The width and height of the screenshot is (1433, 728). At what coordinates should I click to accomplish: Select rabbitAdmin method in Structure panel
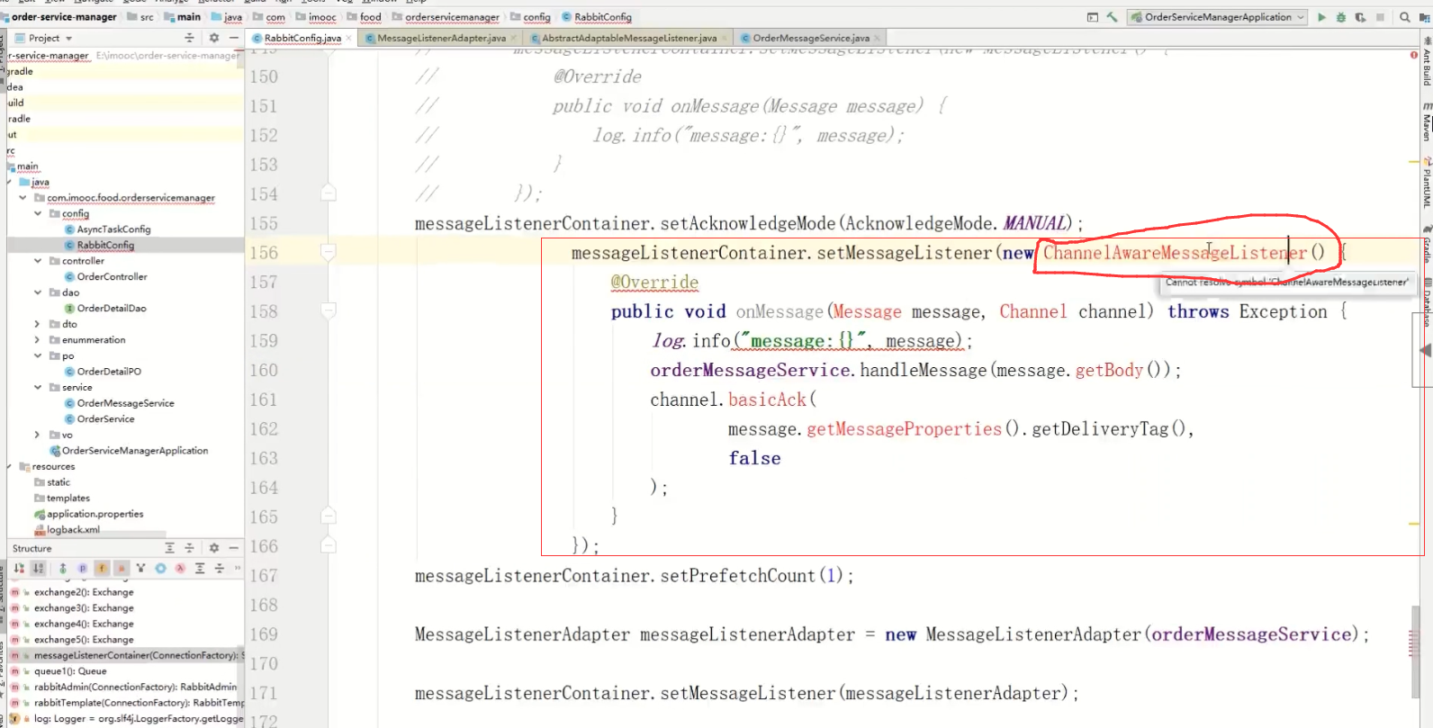tap(135, 687)
